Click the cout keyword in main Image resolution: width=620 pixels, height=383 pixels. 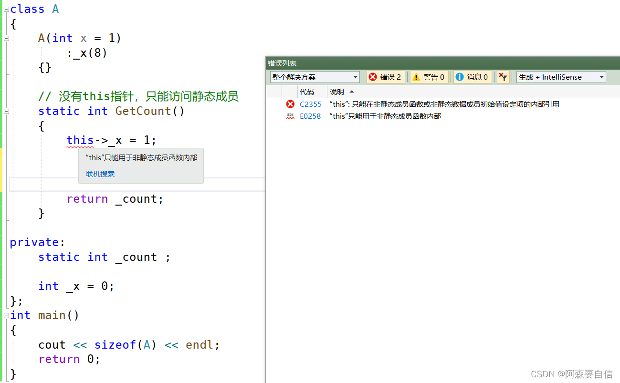click(52, 345)
